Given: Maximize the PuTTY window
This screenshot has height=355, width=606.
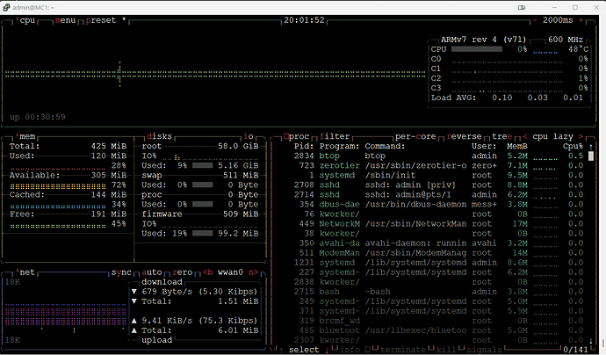Looking at the screenshot, I should pos(575,7).
